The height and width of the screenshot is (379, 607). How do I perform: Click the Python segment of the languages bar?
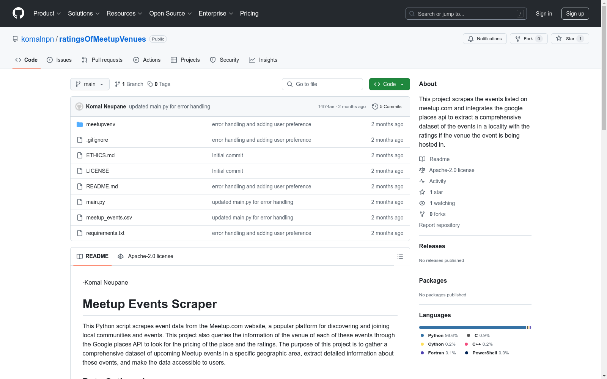473,327
